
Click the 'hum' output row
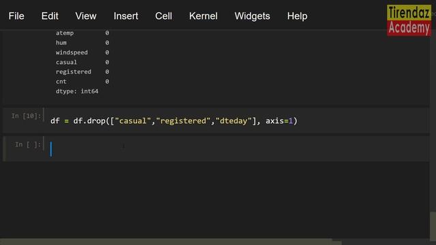coord(82,43)
